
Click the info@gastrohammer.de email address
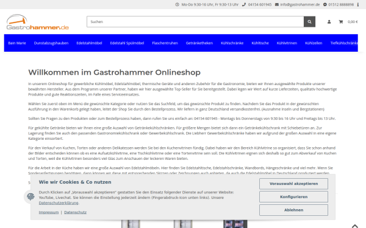pyautogui.click(x=300, y=4)
